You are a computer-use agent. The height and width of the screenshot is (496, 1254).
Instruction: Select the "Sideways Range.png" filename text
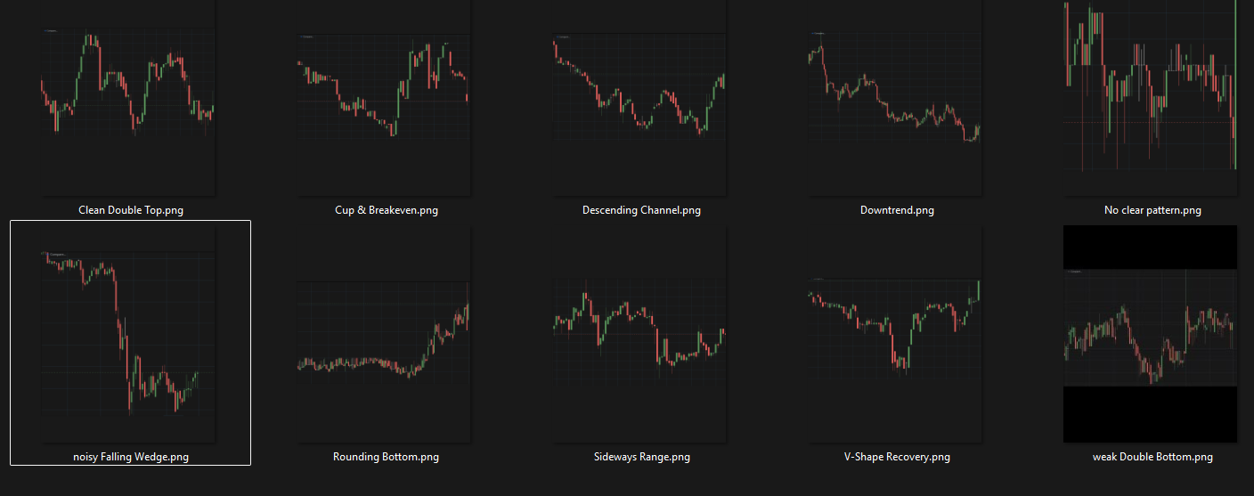(x=641, y=458)
